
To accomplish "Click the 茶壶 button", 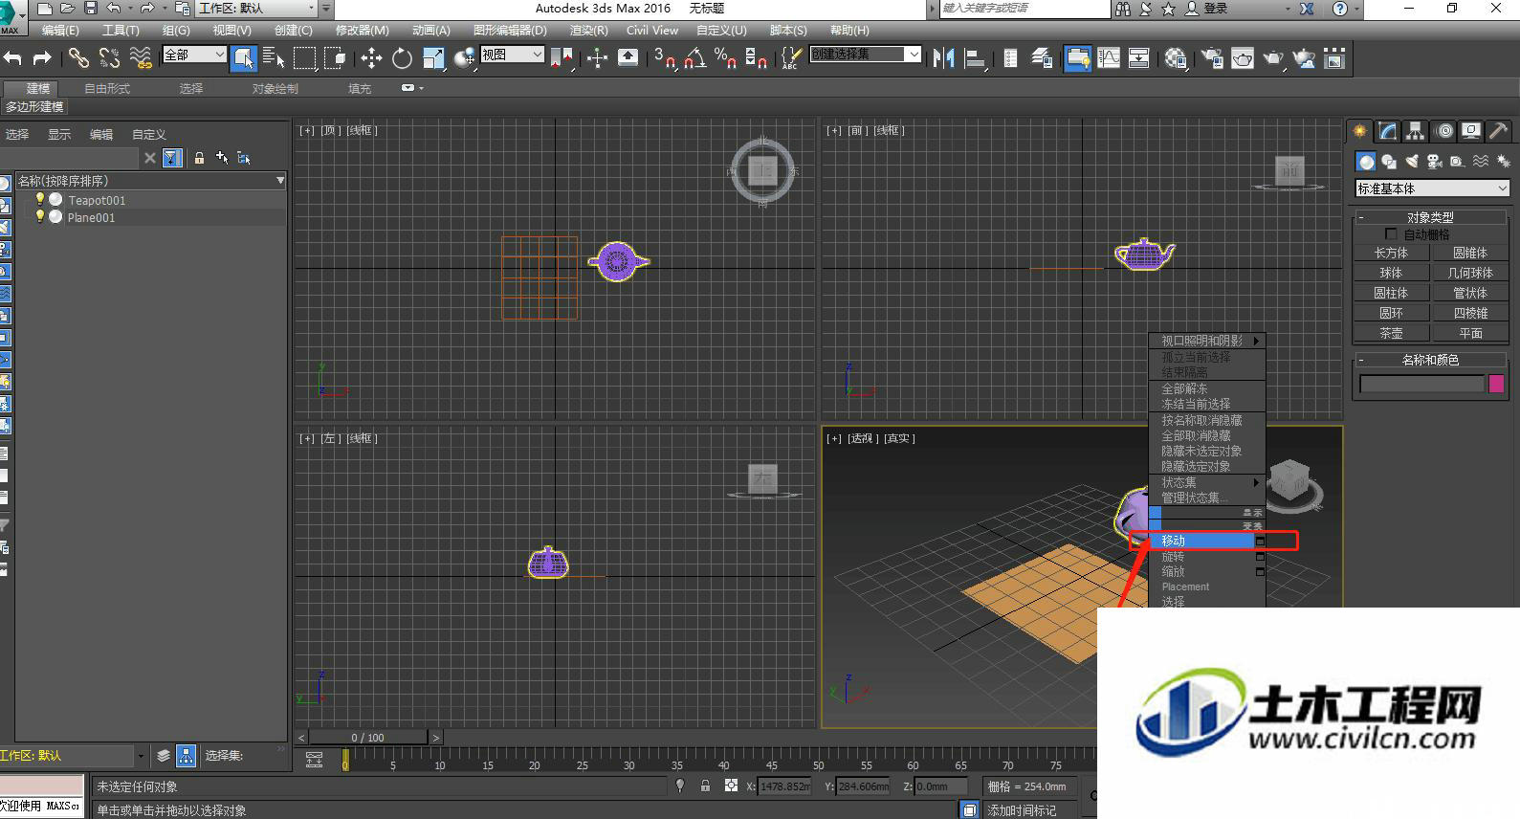I will click(1392, 333).
